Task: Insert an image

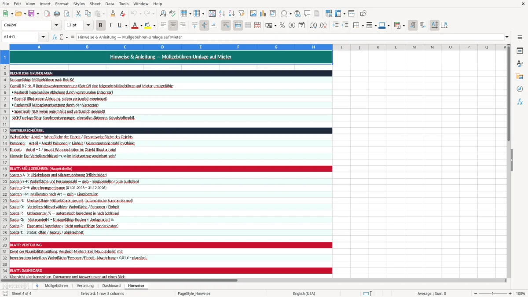Action: pos(253,14)
